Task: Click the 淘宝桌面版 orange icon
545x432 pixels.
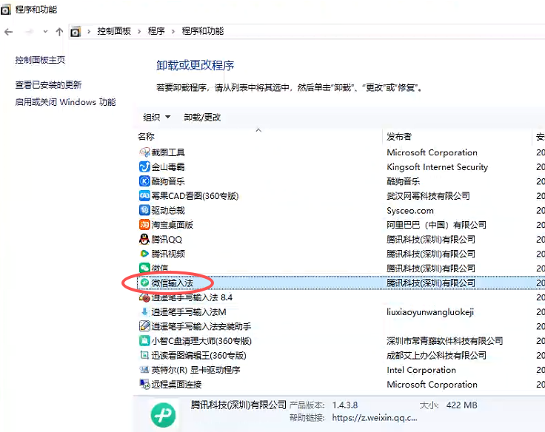Action: [x=144, y=225]
